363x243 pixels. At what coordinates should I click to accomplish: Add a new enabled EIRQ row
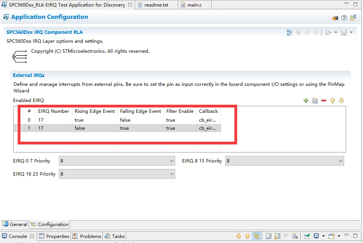coord(306,101)
